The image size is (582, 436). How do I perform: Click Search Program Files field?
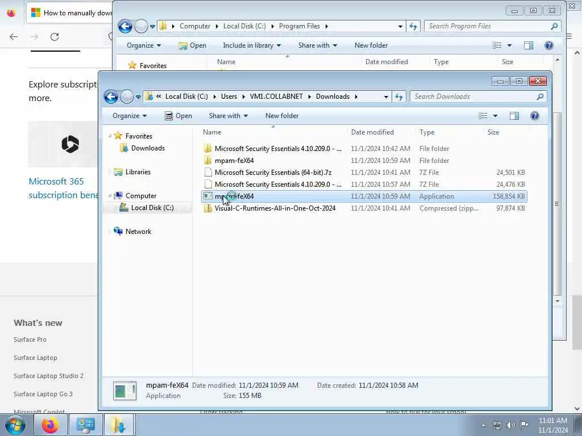(x=493, y=26)
